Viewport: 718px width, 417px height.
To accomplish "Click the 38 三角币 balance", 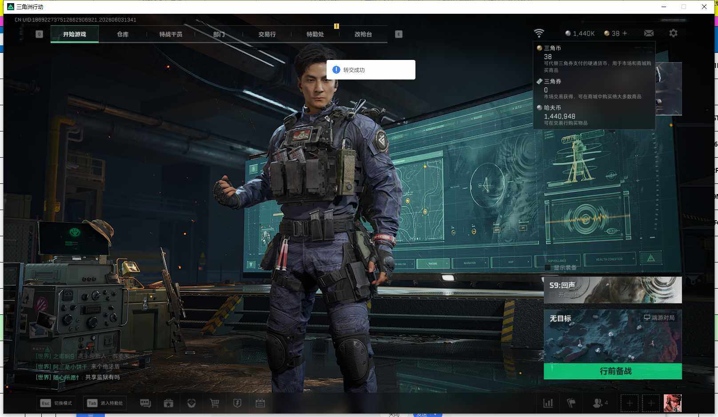I will 612,33.
